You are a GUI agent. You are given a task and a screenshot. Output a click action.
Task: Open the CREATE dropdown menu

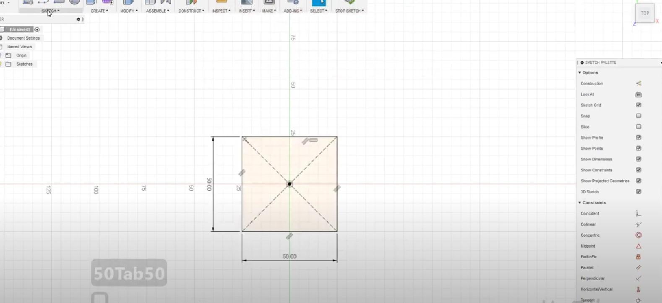click(x=99, y=11)
